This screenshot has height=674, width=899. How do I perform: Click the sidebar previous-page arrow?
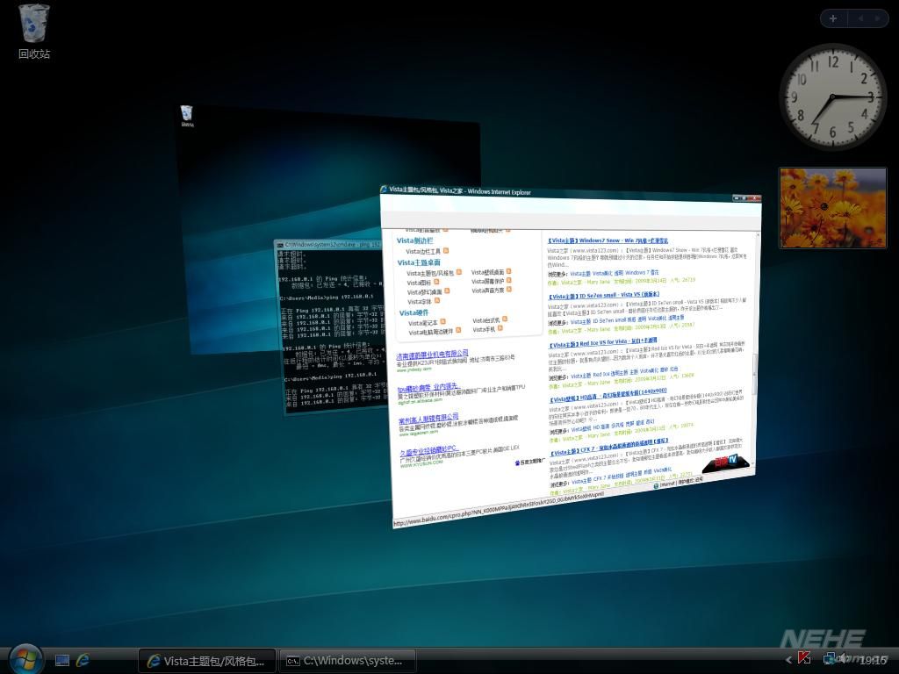coord(860,18)
